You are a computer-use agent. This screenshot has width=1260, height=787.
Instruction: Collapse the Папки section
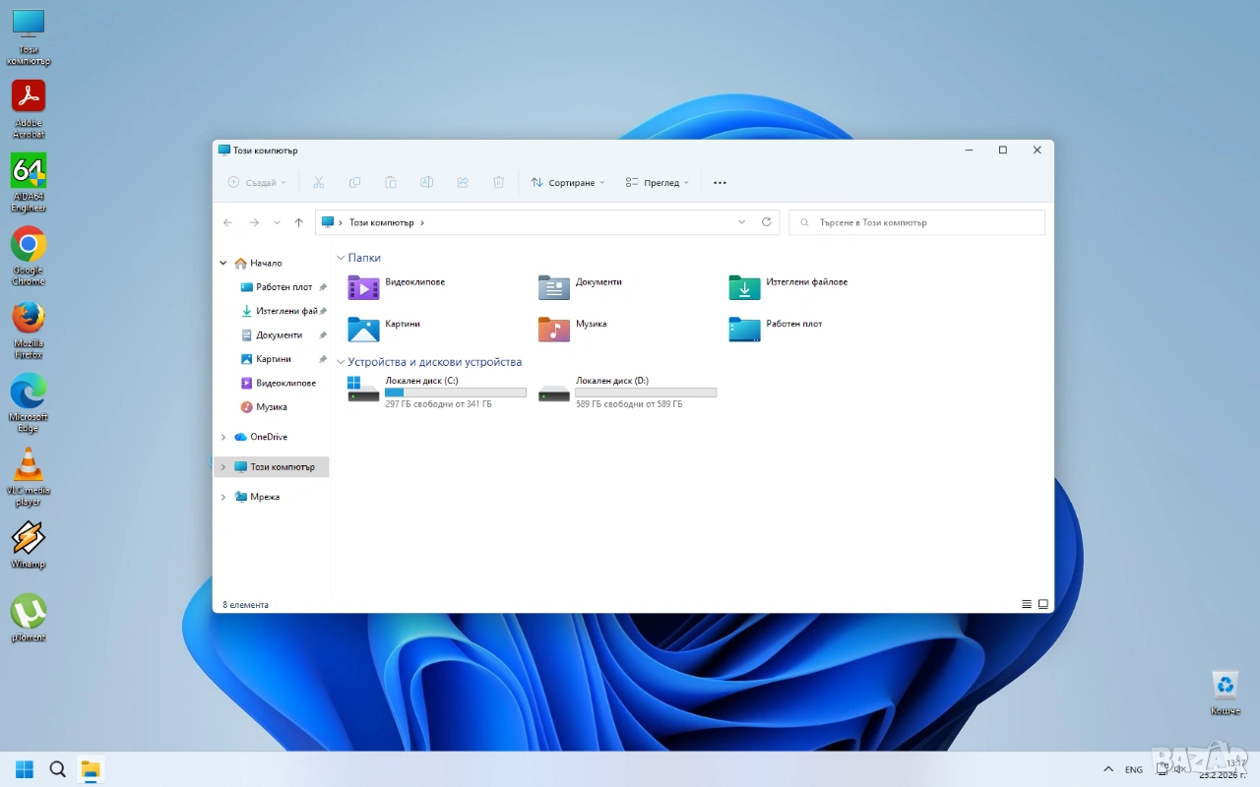342,258
